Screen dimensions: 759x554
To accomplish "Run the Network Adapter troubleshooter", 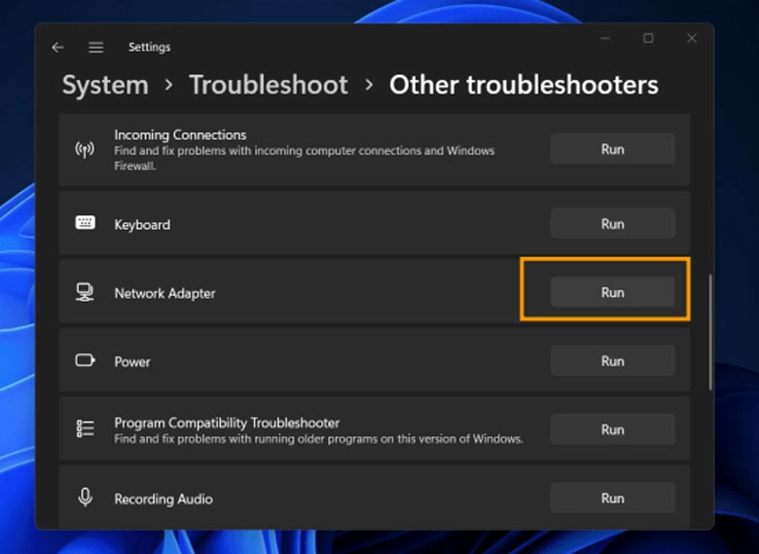I will coord(612,292).
